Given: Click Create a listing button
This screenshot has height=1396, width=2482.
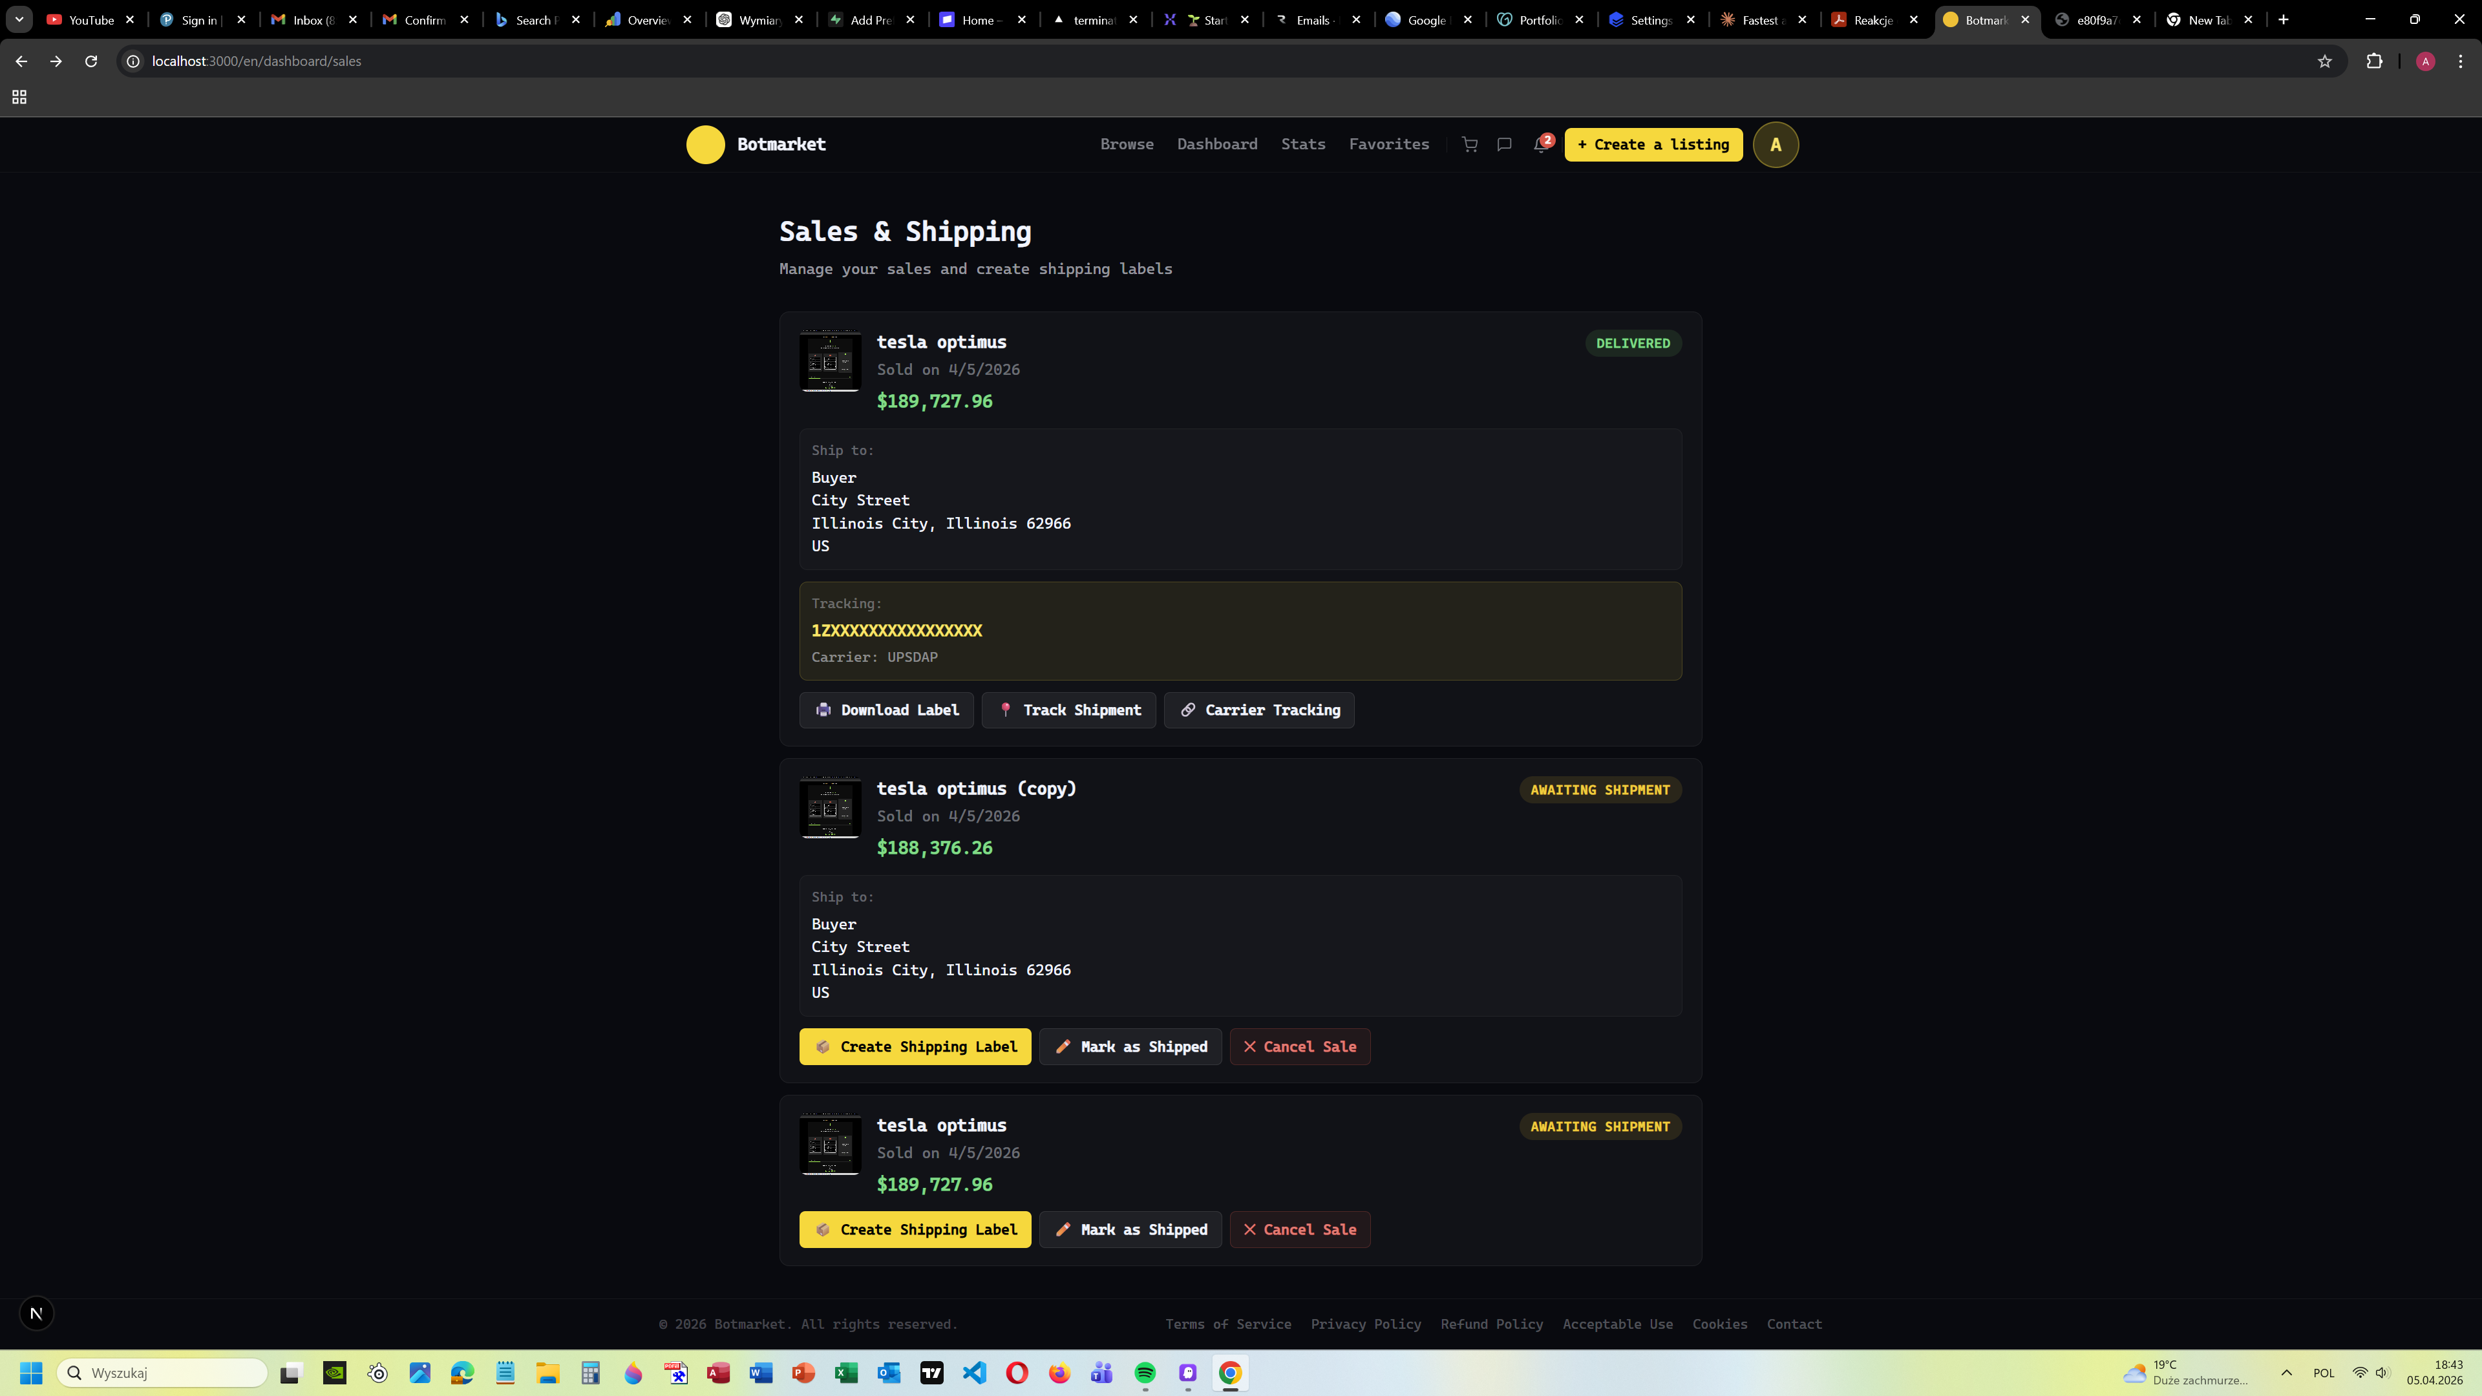Looking at the screenshot, I should tap(1653, 145).
